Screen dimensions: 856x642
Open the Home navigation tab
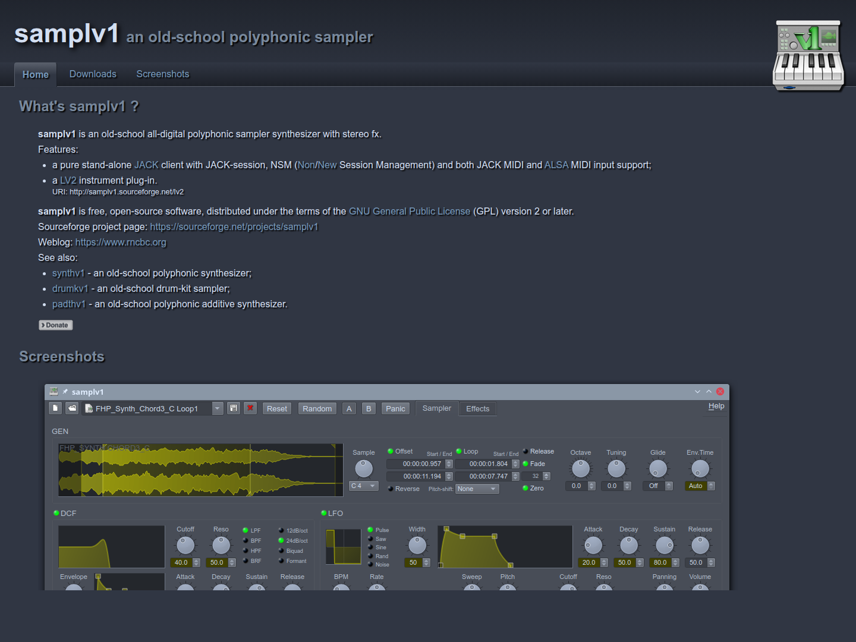pos(36,74)
